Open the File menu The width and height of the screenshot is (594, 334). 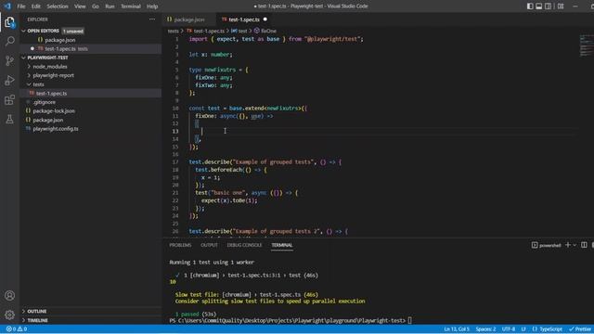[21, 6]
